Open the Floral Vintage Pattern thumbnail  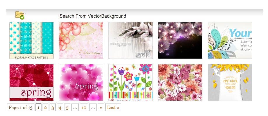[31, 41]
